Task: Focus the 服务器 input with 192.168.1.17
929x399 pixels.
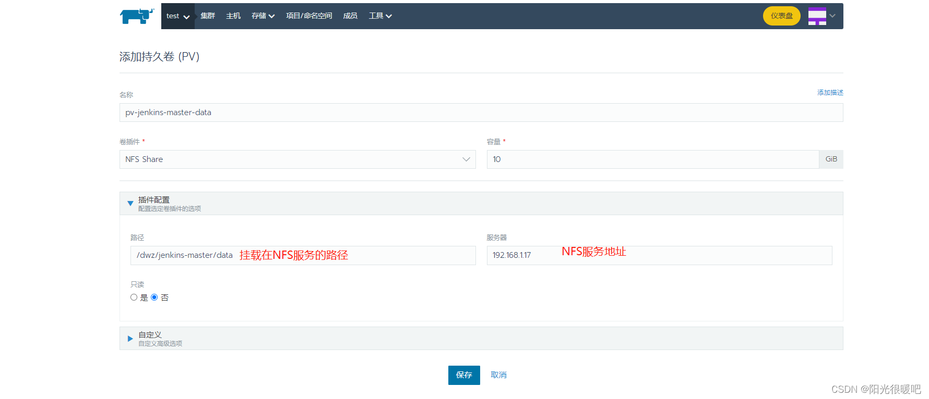Action: [x=659, y=255]
